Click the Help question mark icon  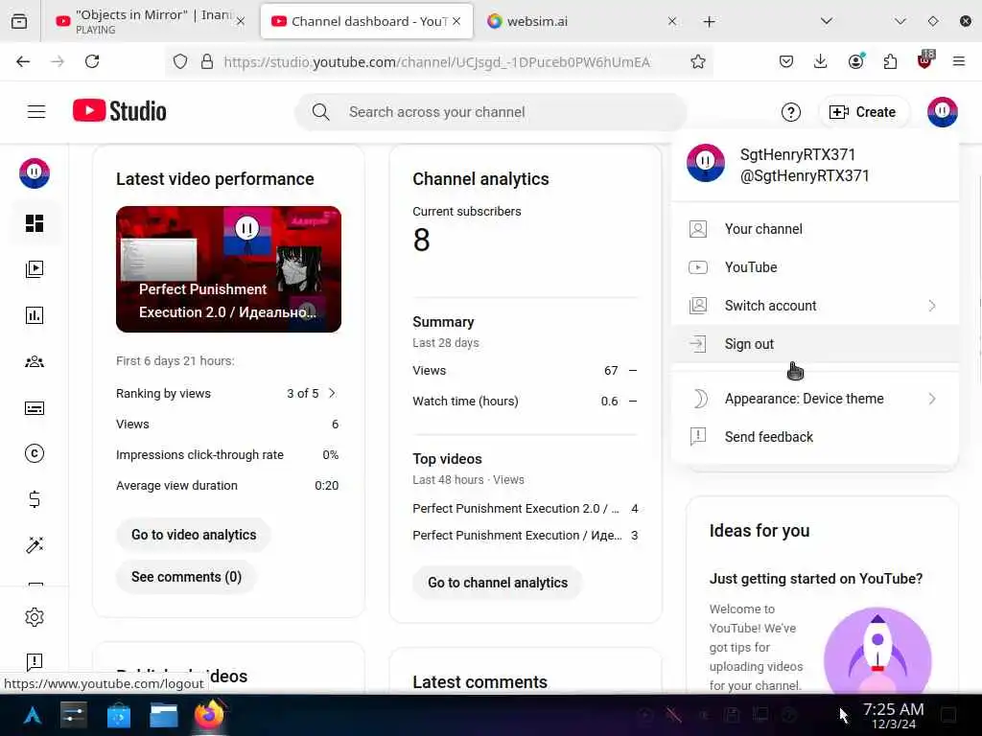click(x=791, y=112)
